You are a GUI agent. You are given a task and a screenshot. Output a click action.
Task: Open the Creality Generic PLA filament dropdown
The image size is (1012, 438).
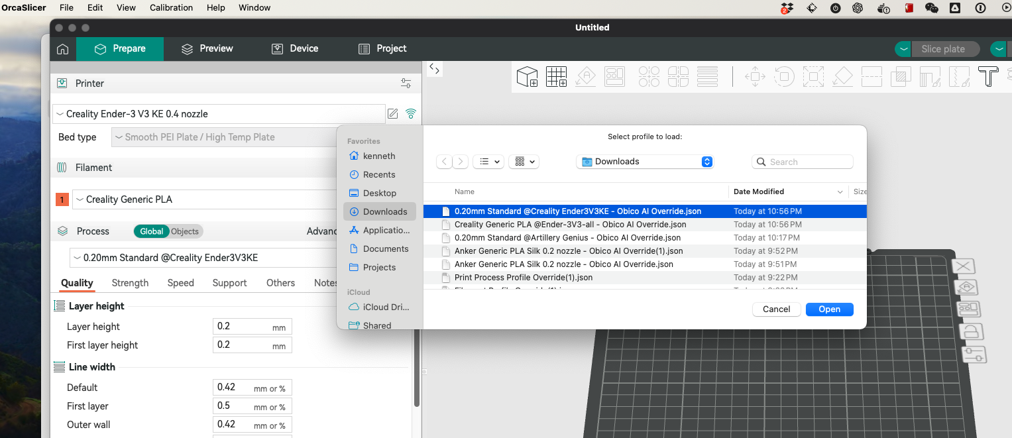tap(205, 199)
